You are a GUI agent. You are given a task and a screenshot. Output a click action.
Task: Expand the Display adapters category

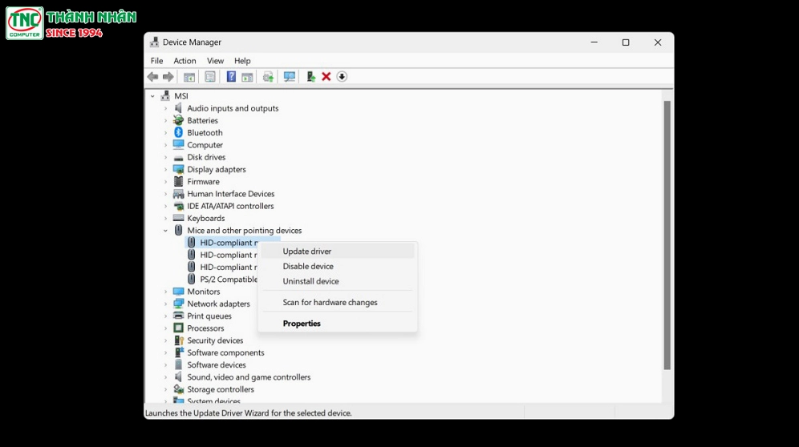coord(166,170)
